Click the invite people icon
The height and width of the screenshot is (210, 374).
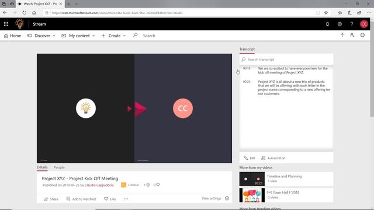pyautogui.click(x=352, y=35)
